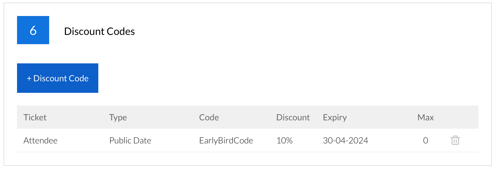Click the Expiry column header
The height and width of the screenshot is (169, 496).
pos(335,117)
